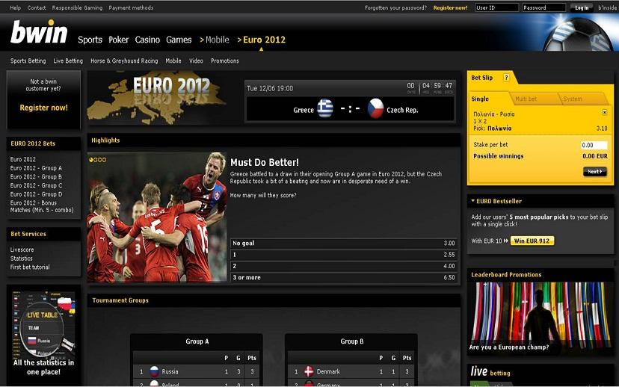
Task: Click the Russia flag in Group A
Action: click(154, 371)
